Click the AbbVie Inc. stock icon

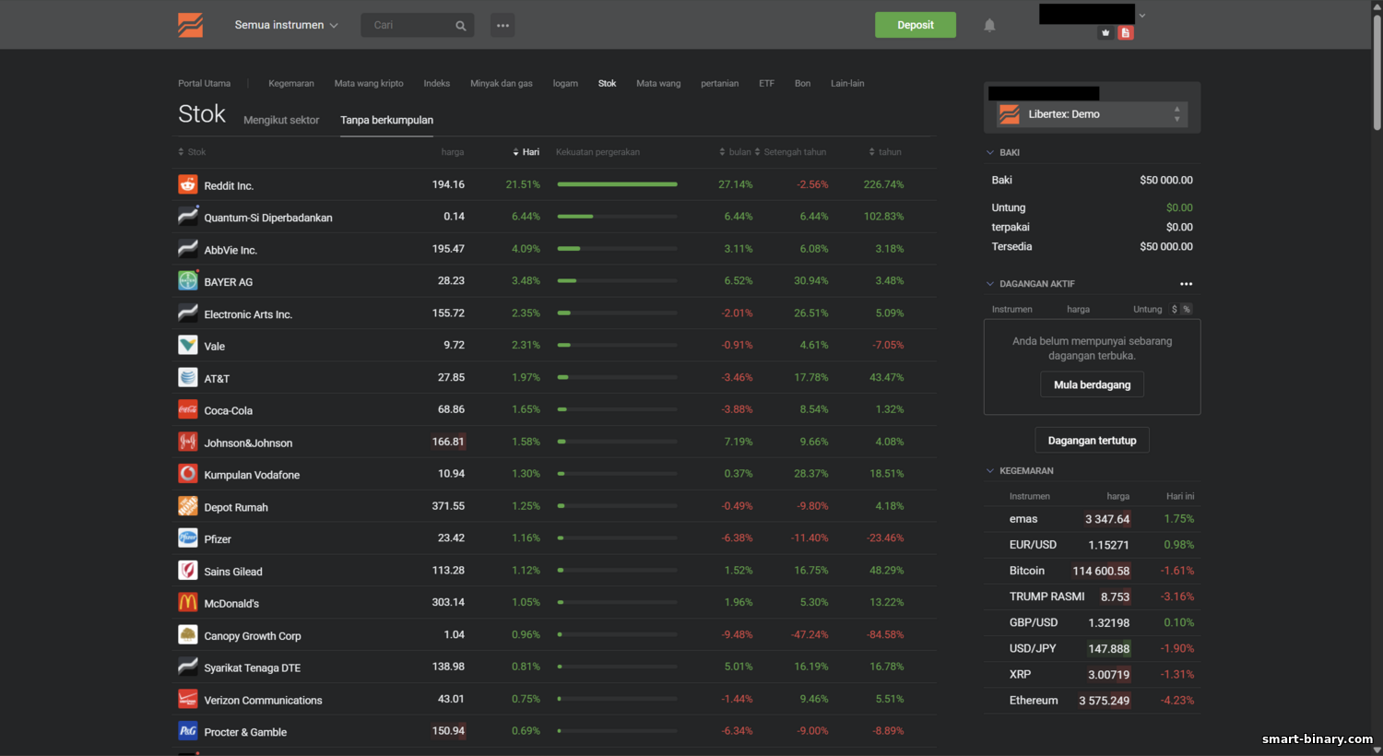[x=188, y=249]
